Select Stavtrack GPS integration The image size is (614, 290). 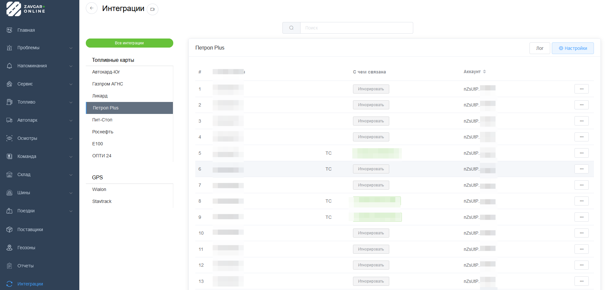(x=129, y=201)
